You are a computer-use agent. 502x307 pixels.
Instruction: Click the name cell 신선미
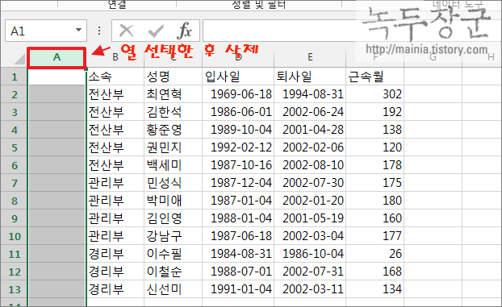[174, 290]
